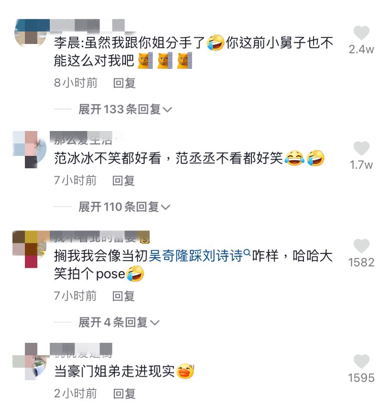Like the 范冰冰不笑都好看 comment
This screenshot has width=383, height=405.
pyautogui.click(x=361, y=148)
